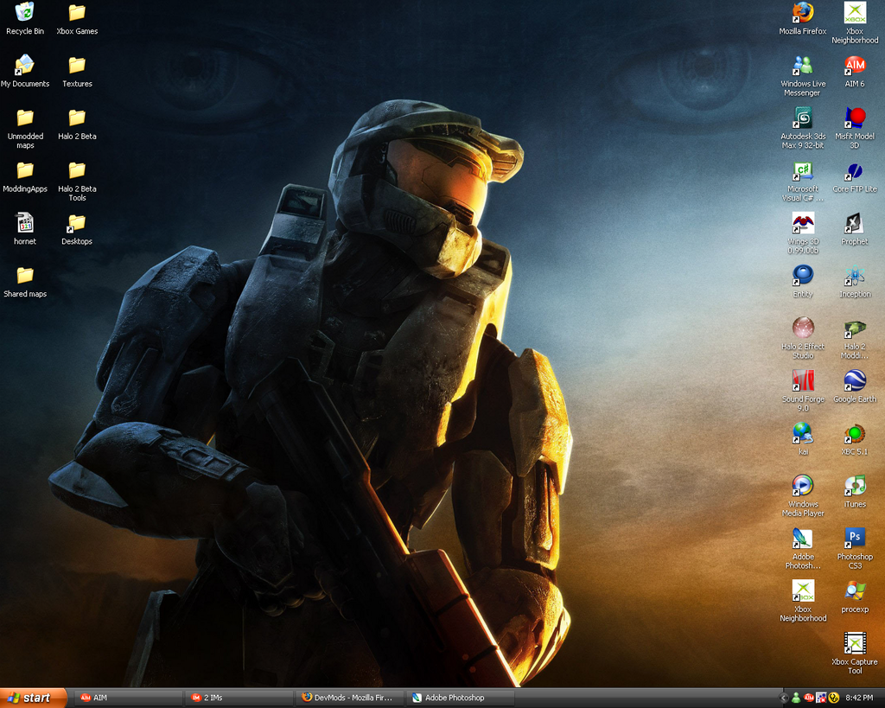Click the 8:42 PM clock
885x708 pixels.
pos(859,698)
